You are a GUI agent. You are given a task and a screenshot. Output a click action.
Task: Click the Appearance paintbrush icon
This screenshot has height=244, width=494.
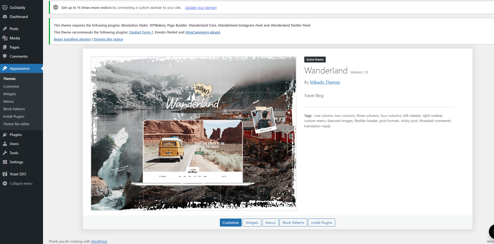(x=5, y=68)
